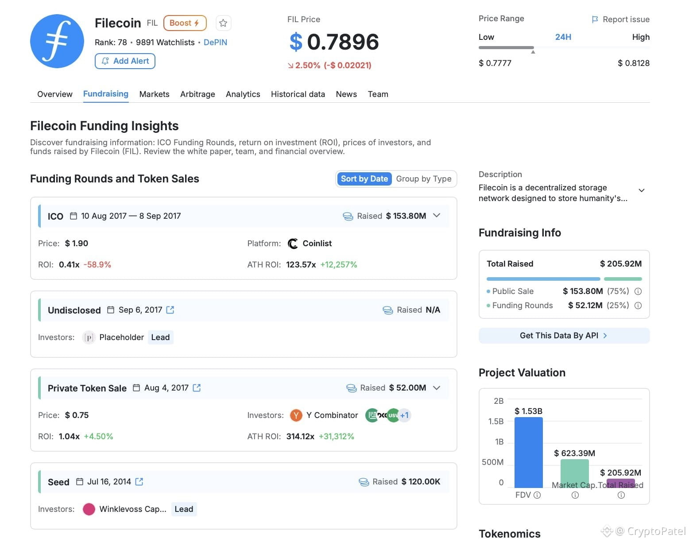This screenshot has width=689, height=542.
Task: Add Filecoin to watchlist with star icon
Action: click(223, 23)
